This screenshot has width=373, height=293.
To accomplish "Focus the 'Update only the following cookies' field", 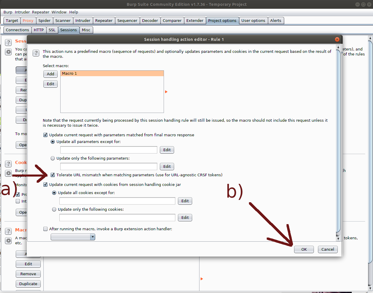I will (117, 217).
